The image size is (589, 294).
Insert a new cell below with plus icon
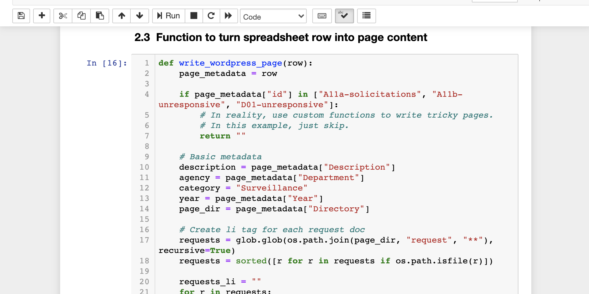[42, 16]
